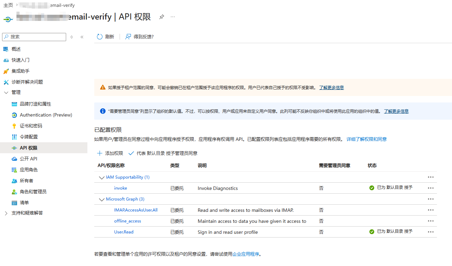The image size is (452, 266).
Task: Click the app icon left of the page title
Action: (x=8, y=19)
